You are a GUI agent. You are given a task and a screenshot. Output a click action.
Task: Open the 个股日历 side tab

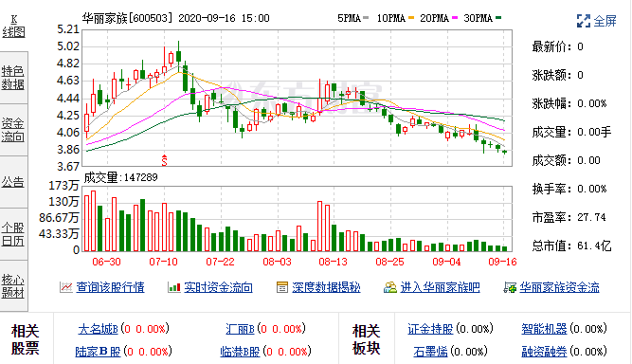point(13,234)
